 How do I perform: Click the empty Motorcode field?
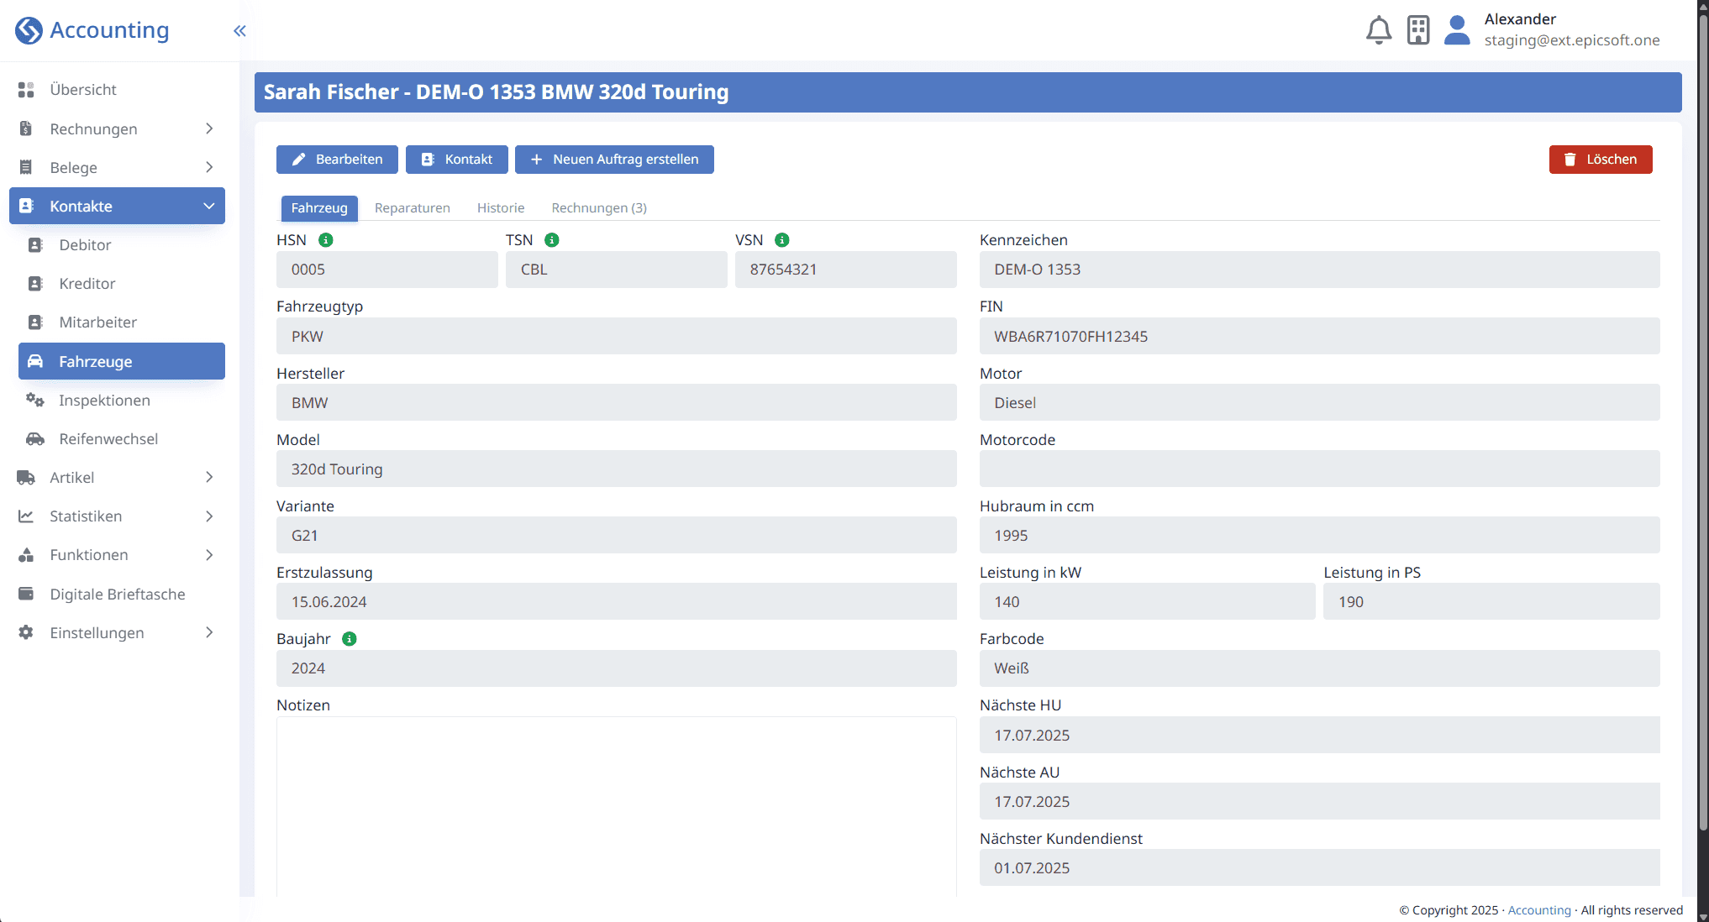point(1319,469)
